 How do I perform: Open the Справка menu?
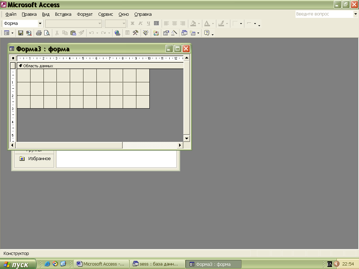pos(143,14)
